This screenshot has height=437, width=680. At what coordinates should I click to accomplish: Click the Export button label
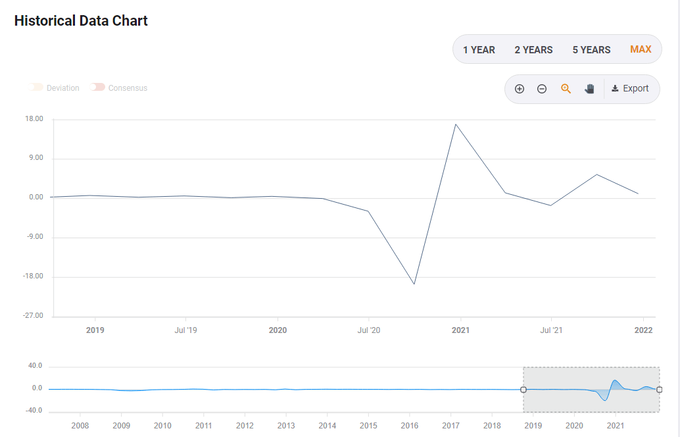(x=636, y=89)
